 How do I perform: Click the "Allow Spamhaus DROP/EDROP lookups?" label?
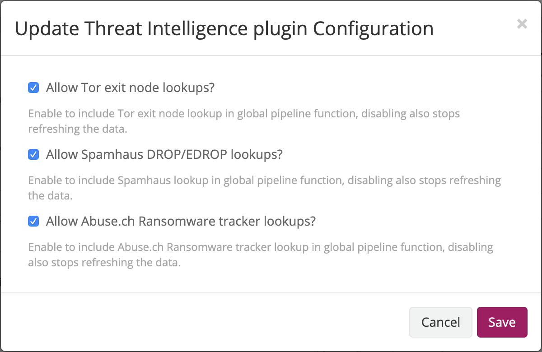(x=164, y=155)
